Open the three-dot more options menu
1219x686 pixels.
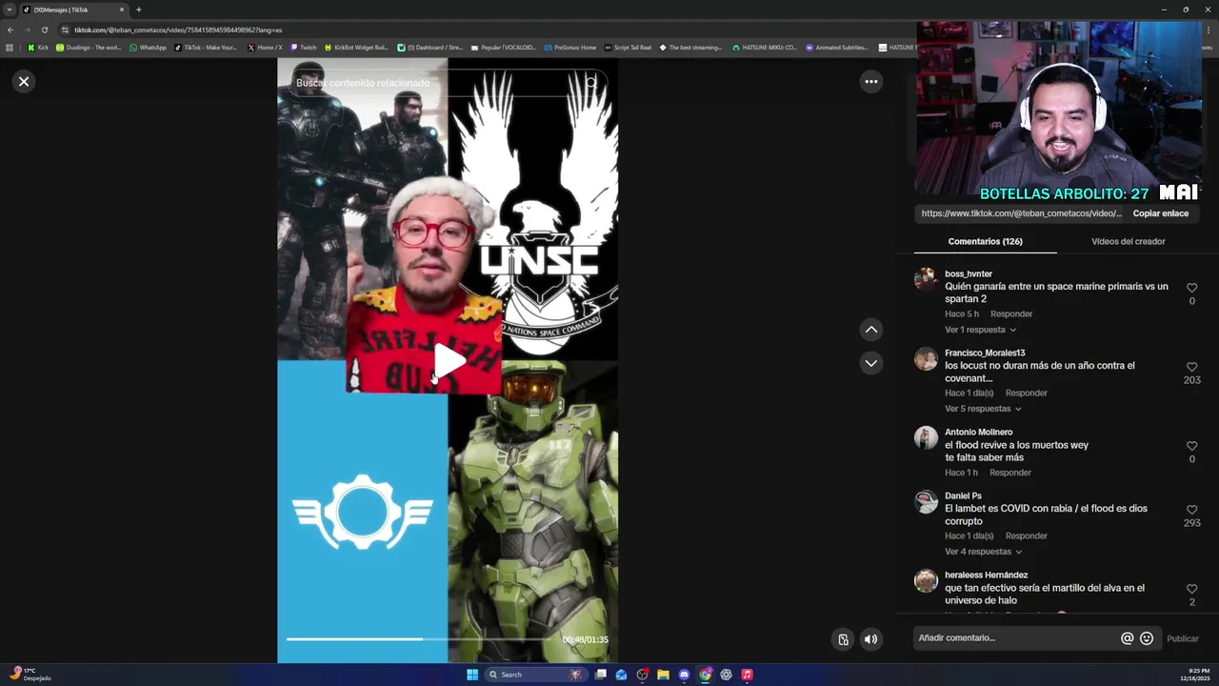tap(870, 82)
